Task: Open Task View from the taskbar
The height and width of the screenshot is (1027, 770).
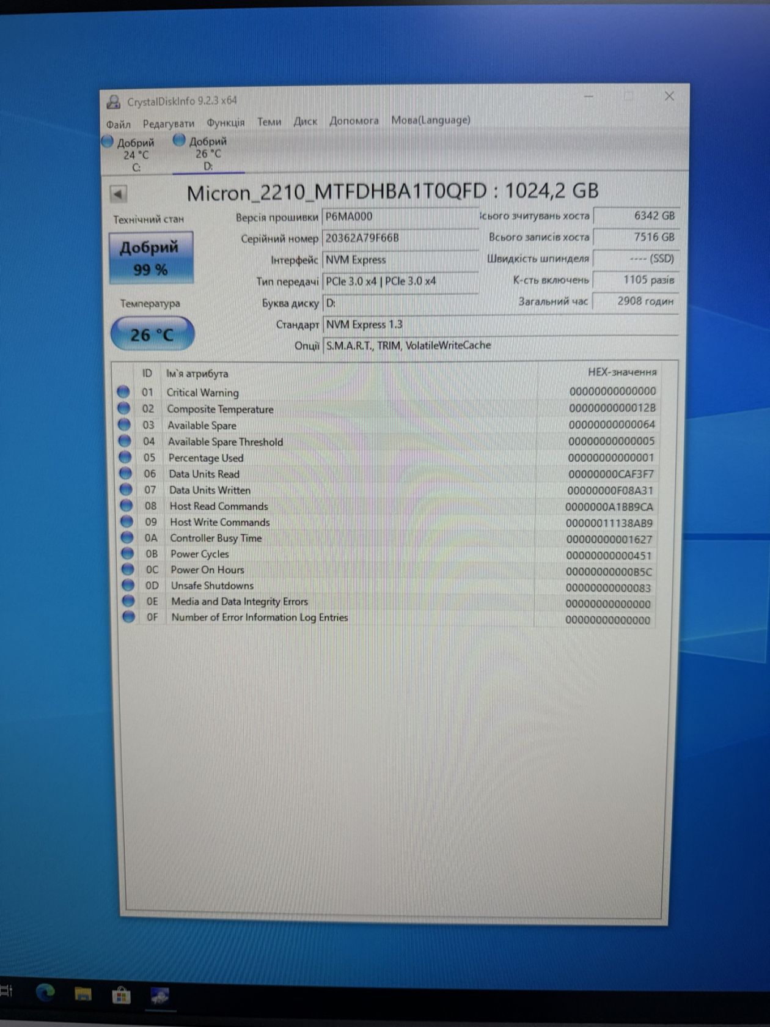Action: coord(7,991)
